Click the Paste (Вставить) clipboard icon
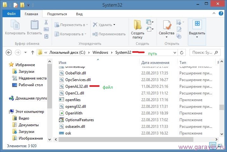The image size is (227, 152). pyautogui.click(x=35, y=25)
